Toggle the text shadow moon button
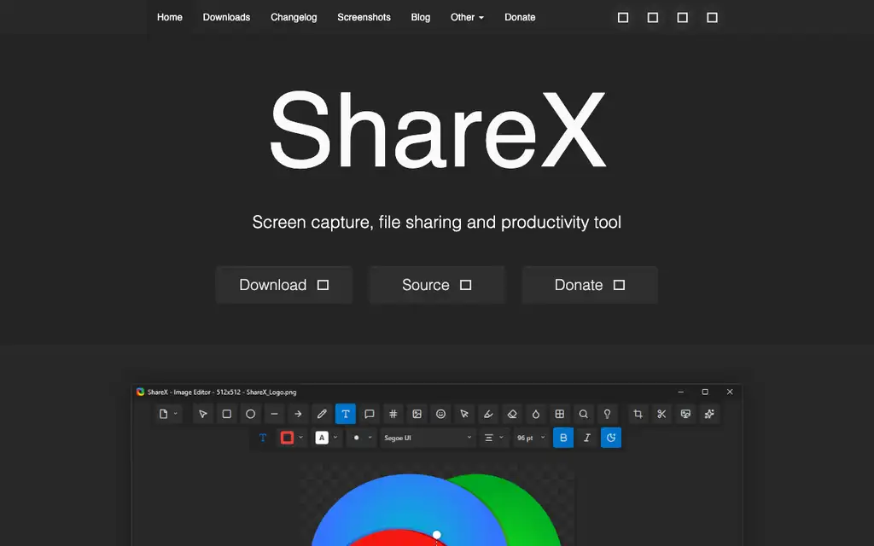Screen dimensions: 874x546 611,438
